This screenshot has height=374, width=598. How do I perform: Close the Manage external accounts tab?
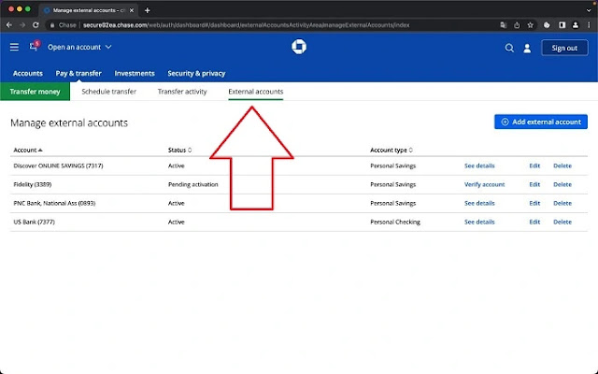pyautogui.click(x=132, y=10)
